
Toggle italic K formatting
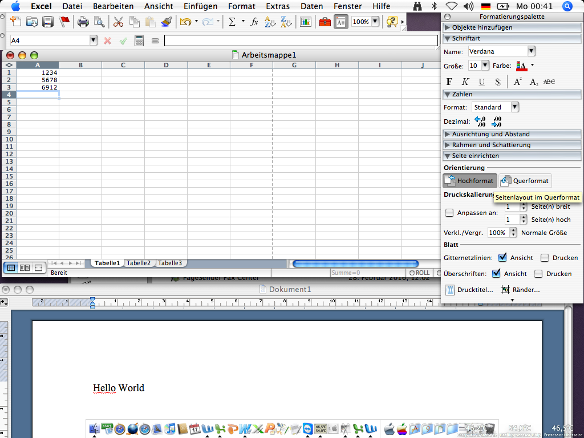[465, 82]
